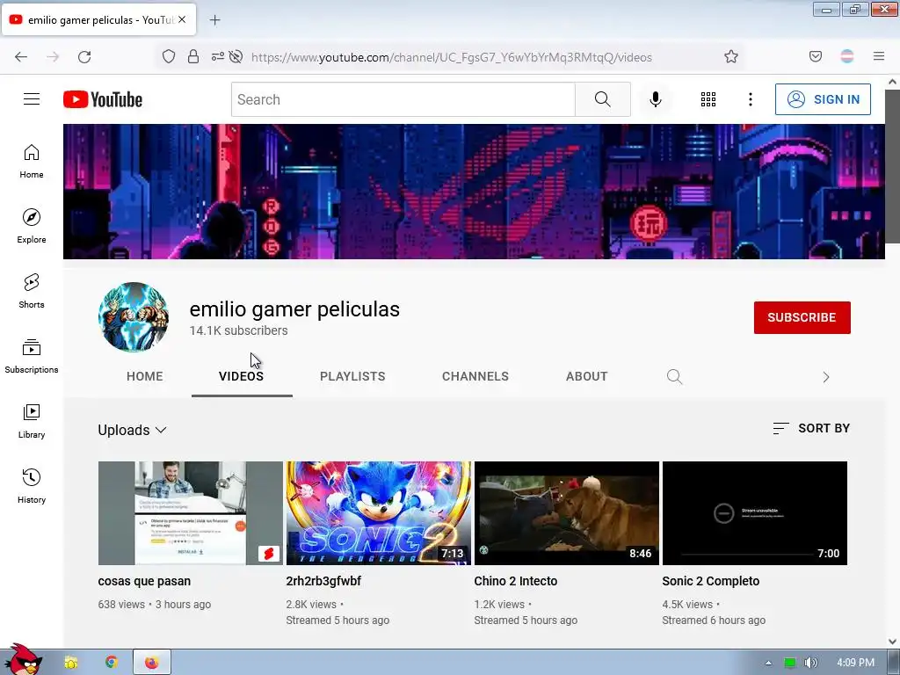Open video title Sonic 2 Completo

click(710, 581)
